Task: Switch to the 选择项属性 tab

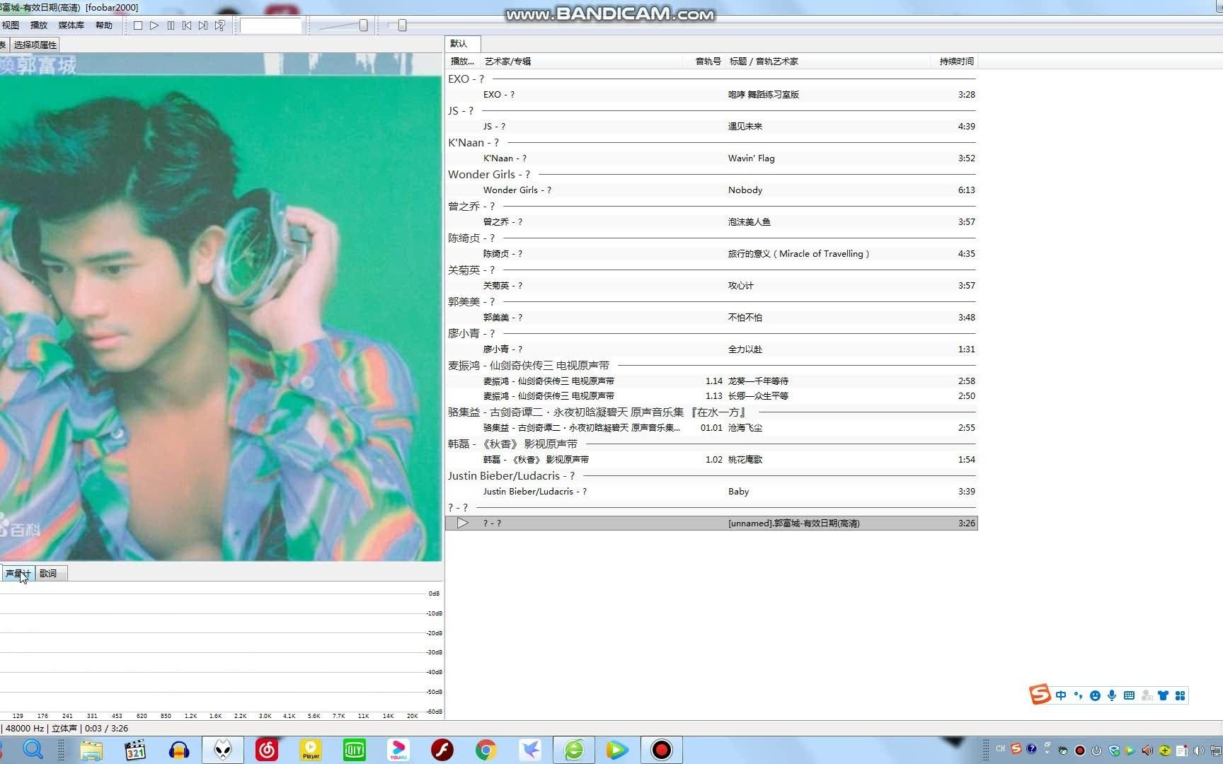Action: click(x=35, y=45)
